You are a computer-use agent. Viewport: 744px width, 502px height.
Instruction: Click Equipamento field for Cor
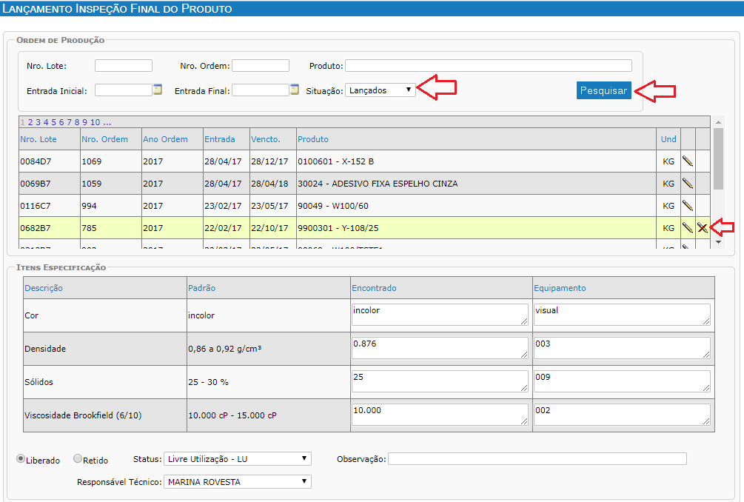click(622, 315)
